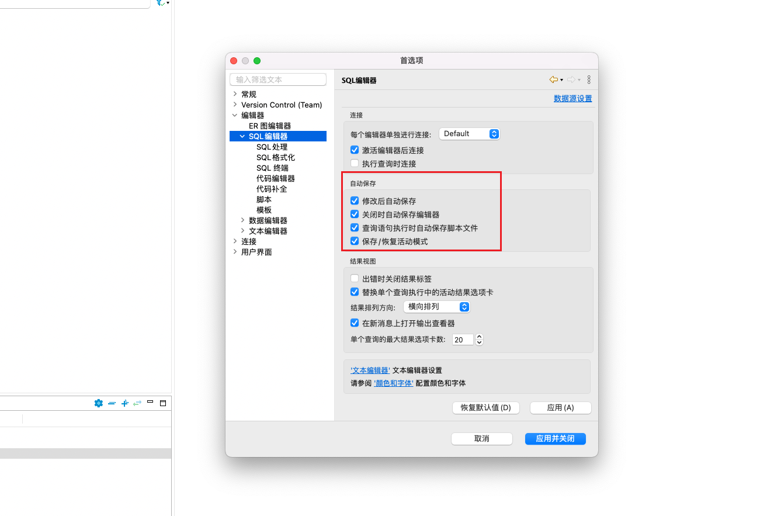Expand the 用户界面 tree node
The width and height of the screenshot is (767, 516).
click(x=235, y=252)
